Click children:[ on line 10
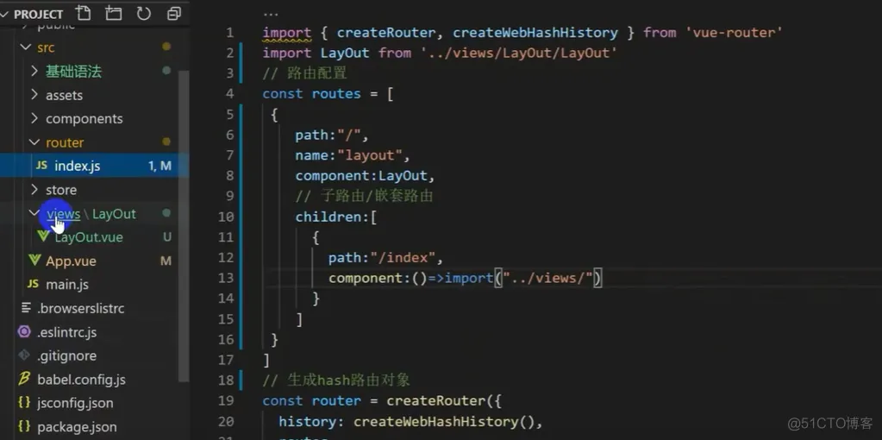 pyautogui.click(x=335, y=217)
